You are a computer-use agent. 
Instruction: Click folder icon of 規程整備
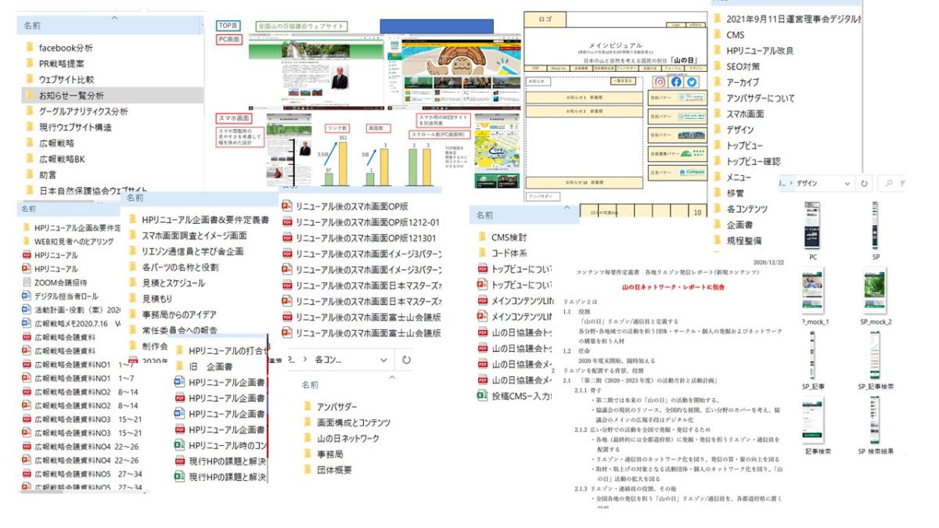(x=717, y=240)
